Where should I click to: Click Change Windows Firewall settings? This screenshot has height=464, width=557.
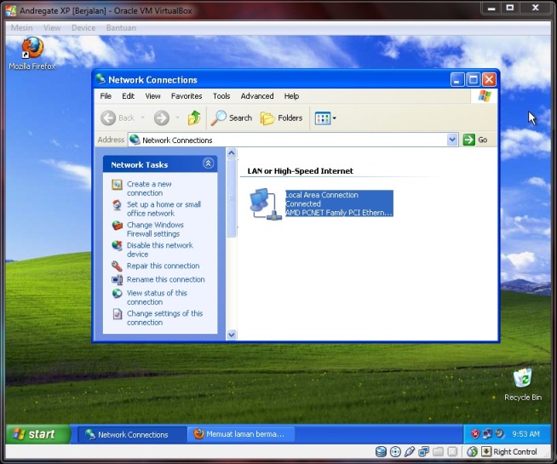(x=155, y=229)
